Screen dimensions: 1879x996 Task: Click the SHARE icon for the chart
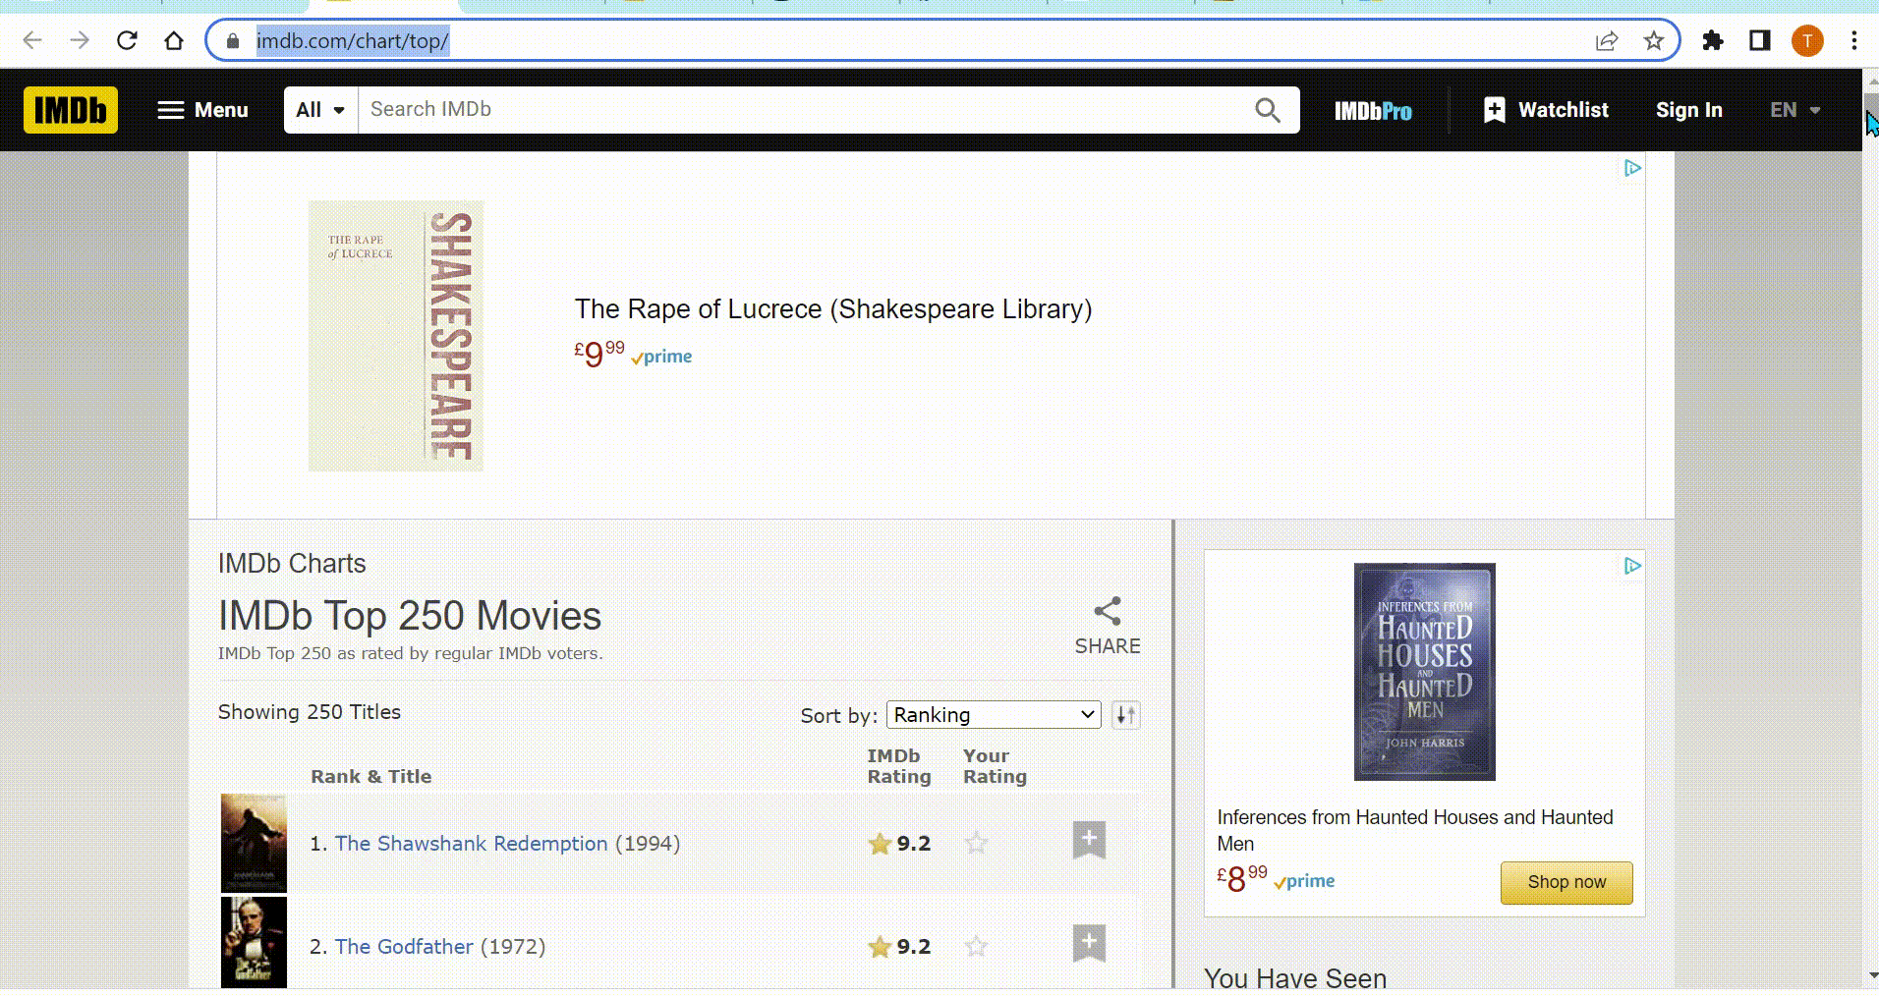point(1108,627)
